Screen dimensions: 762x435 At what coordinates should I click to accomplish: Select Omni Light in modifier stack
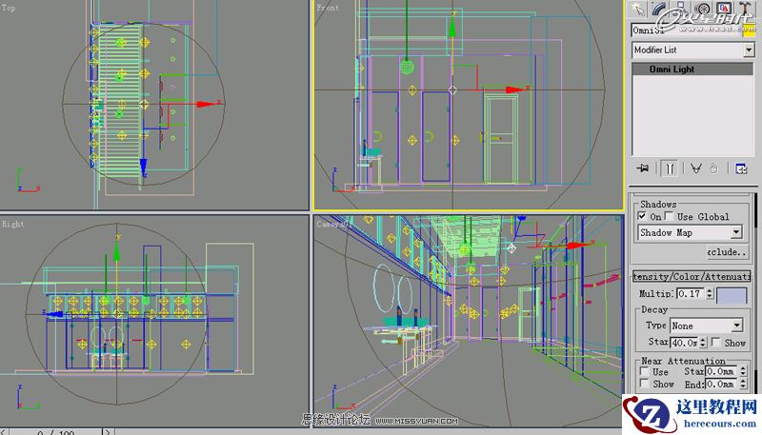(692, 69)
